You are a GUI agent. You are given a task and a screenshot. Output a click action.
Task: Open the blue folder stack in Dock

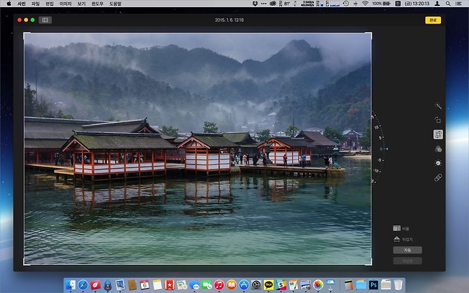(361, 285)
